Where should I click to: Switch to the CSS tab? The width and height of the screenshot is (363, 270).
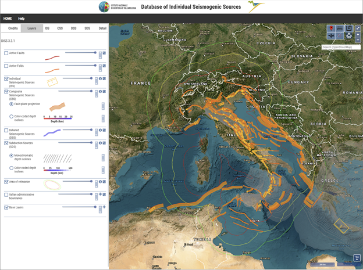point(60,28)
